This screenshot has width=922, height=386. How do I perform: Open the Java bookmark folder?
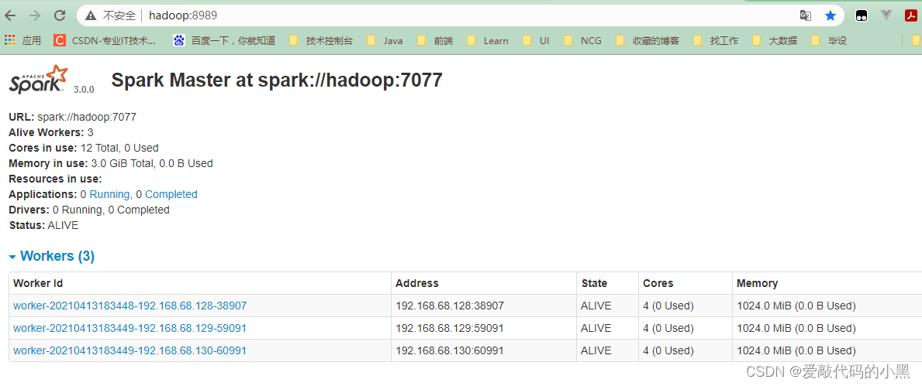385,40
